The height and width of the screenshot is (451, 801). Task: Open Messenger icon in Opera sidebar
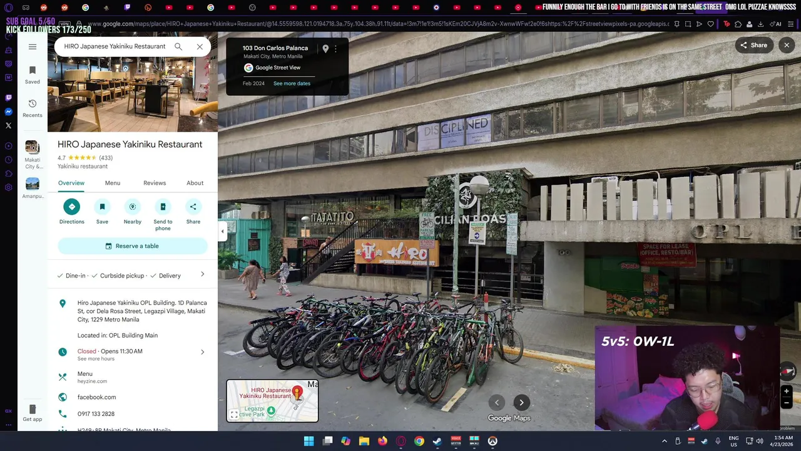coord(8,111)
